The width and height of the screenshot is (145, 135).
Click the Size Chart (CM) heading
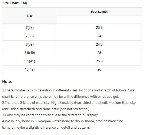15,3
